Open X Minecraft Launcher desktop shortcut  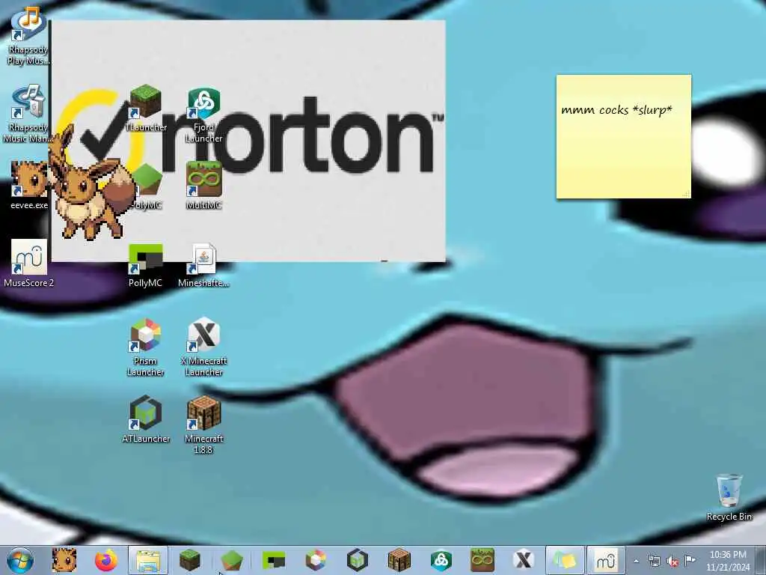(x=203, y=347)
